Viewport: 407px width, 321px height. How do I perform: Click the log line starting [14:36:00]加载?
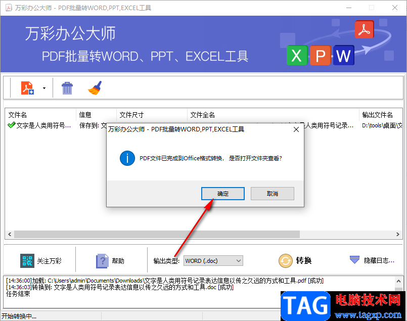pyautogui.click(x=164, y=281)
